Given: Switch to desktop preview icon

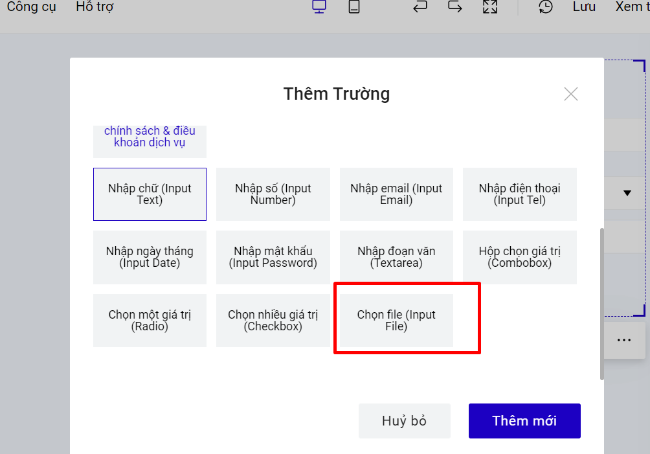Looking at the screenshot, I should (319, 7).
